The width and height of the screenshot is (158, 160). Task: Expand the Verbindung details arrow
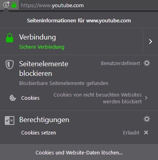coord(150,41)
